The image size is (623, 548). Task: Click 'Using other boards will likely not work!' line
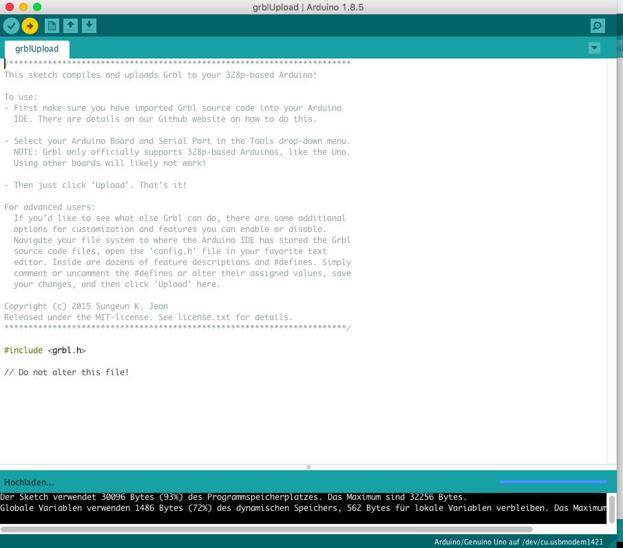click(x=109, y=163)
